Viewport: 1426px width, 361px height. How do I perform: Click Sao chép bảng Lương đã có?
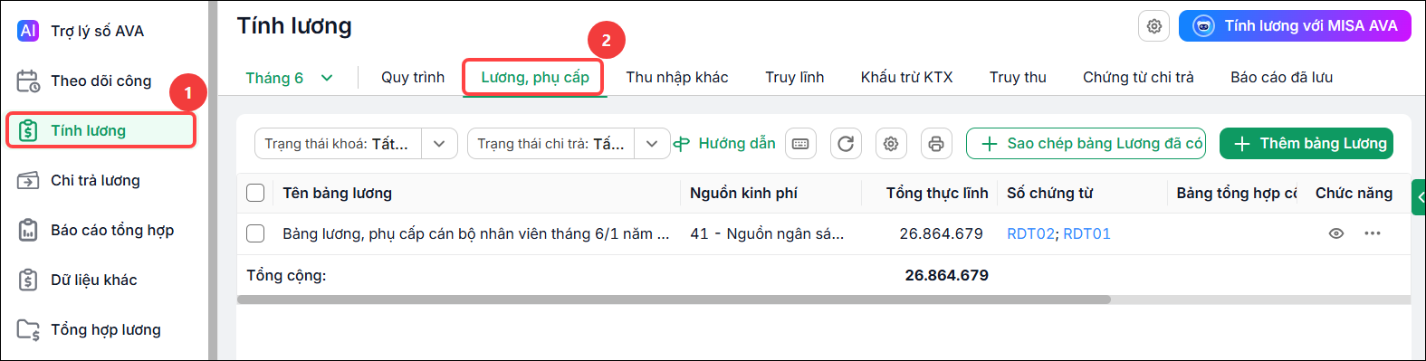tap(1086, 144)
